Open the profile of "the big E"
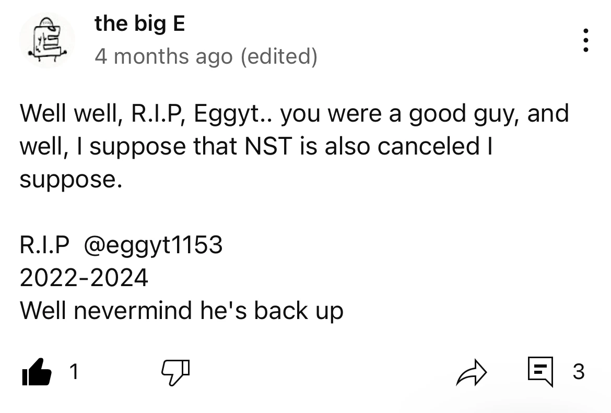Screen dimensions: 611x413 click(x=139, y=24)
